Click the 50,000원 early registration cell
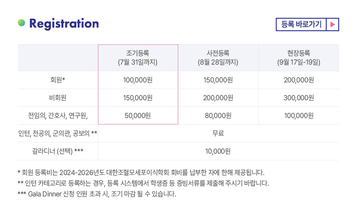Image resolution: width=357 pixels, height=216 pixels. (138, 116)
